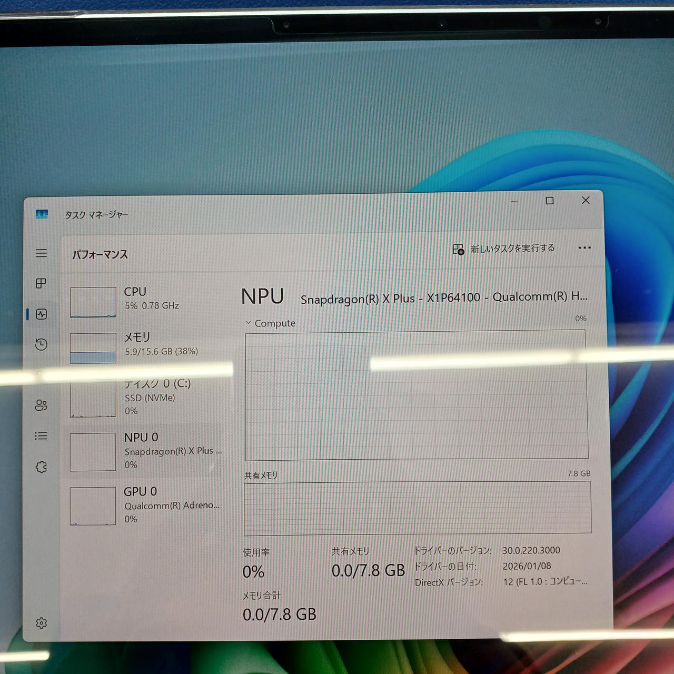The height and width of the screenshot is (674, 674).
Task: Click the メモリ合計 label
Action: pyautogui.click(x=262, y=596)
